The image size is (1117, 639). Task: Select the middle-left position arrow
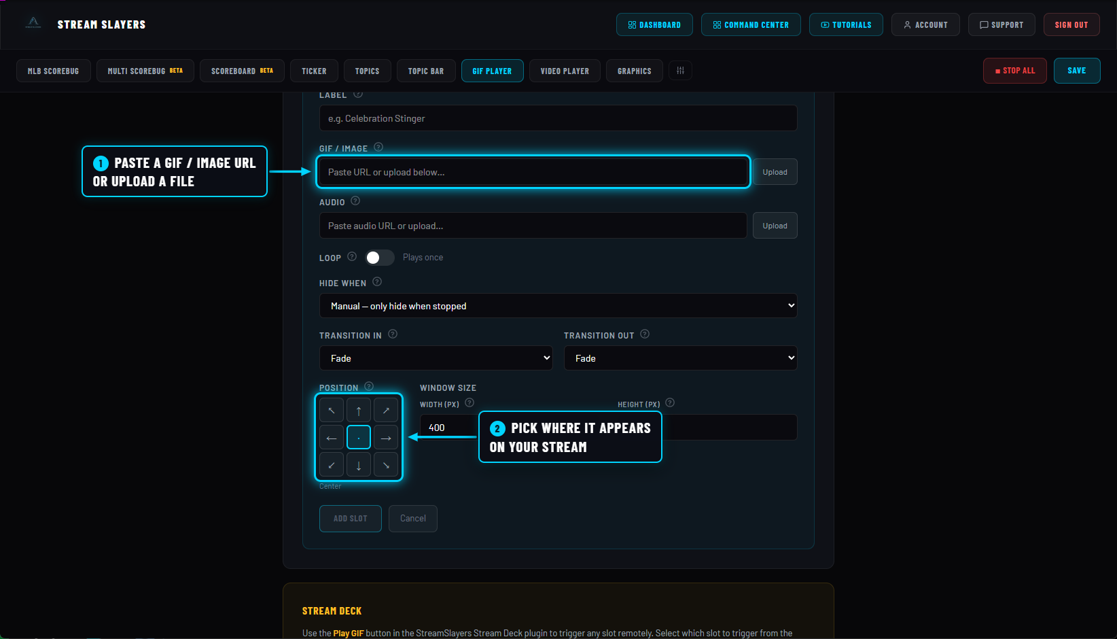tap(332, 438)
